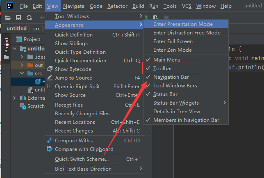
Task: Collapse the src folder node
Action: (22, 73)
